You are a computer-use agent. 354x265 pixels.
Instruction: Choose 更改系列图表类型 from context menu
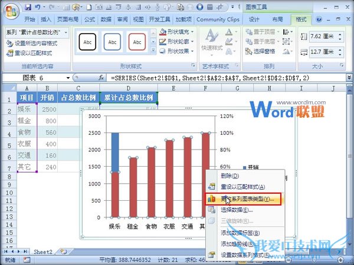[x=243, y=199]
